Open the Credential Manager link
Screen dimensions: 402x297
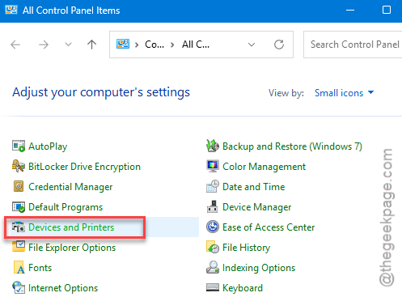point(70,187)
